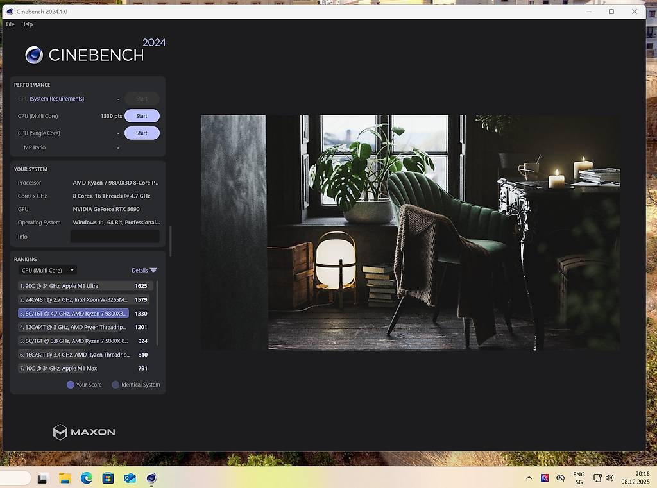Select the highlighted Ryzen 7 9800X3D ranking row
Viewport: 657px width, 488px height.
tap(73, 314)
